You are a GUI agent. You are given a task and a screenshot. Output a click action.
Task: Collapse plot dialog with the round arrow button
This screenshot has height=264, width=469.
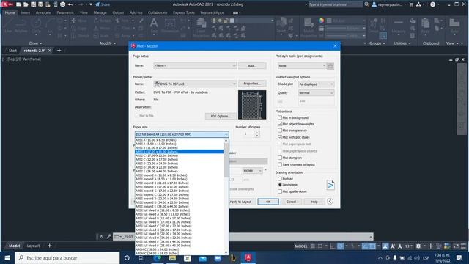[x=330, y=202]
